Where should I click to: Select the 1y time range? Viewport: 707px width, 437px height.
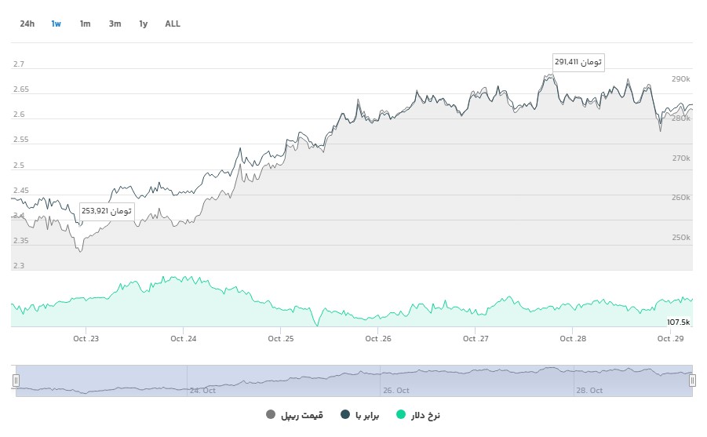[143, 24]
